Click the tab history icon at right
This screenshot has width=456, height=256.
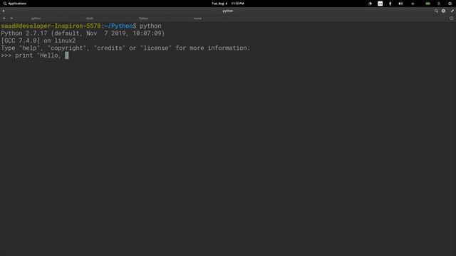451,18
